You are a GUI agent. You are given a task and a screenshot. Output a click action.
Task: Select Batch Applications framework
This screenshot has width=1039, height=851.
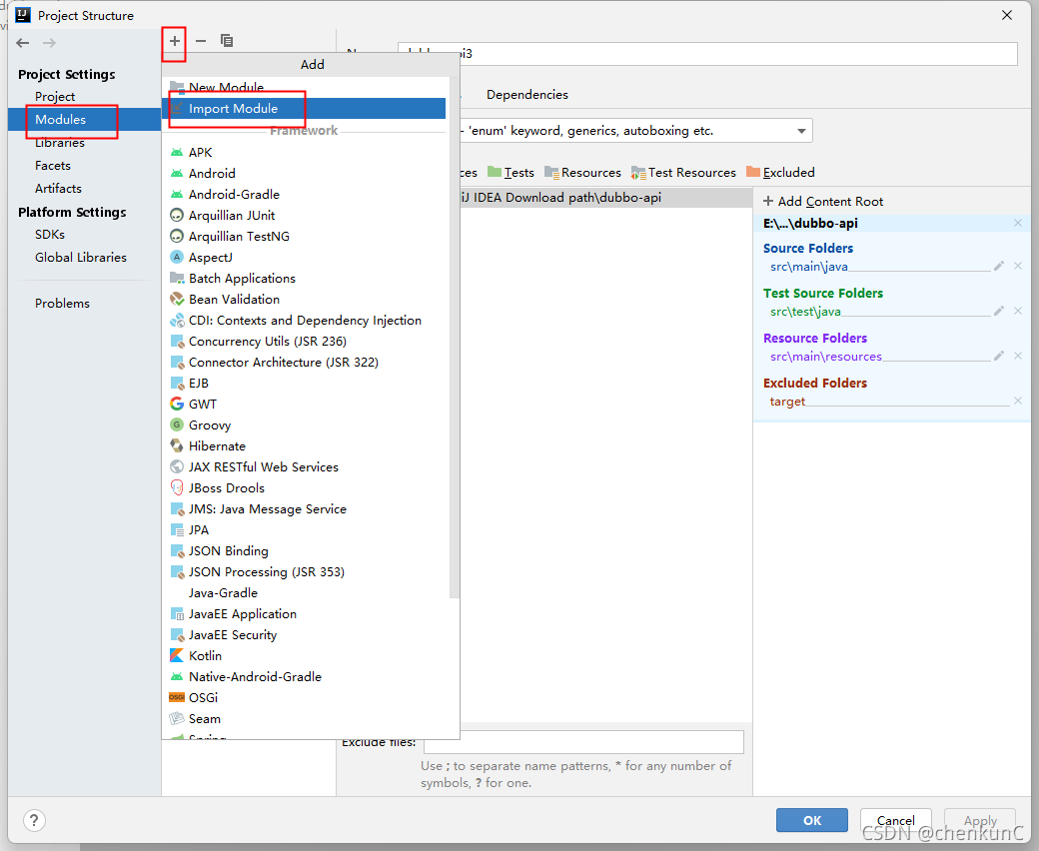304,278
